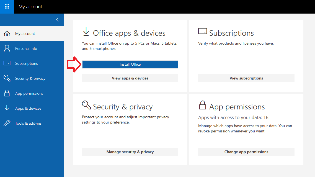315x177 pixels.
Task: Click 'Protect your account and adjust' description text
Action: tap(126, 119)
